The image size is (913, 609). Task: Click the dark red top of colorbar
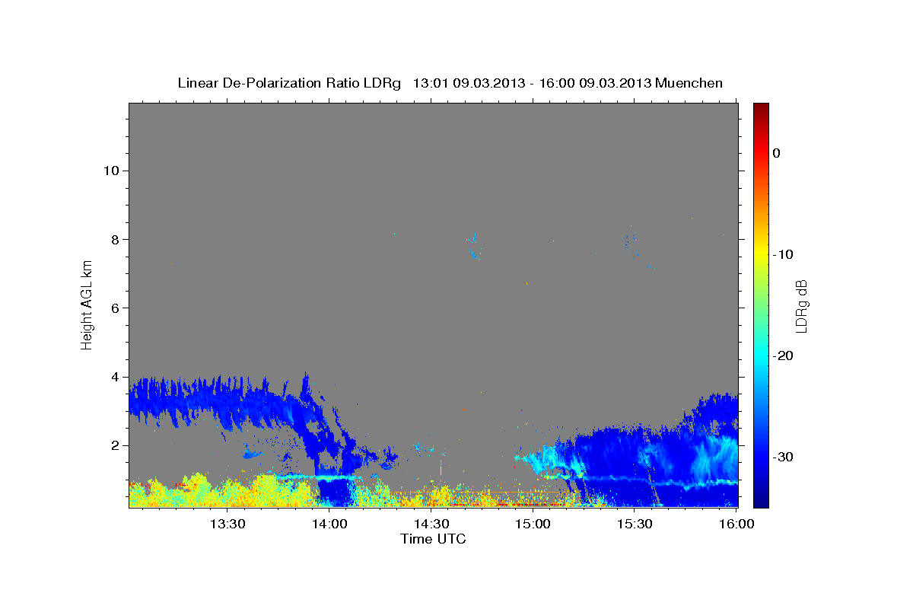click(x=761, y=110)
